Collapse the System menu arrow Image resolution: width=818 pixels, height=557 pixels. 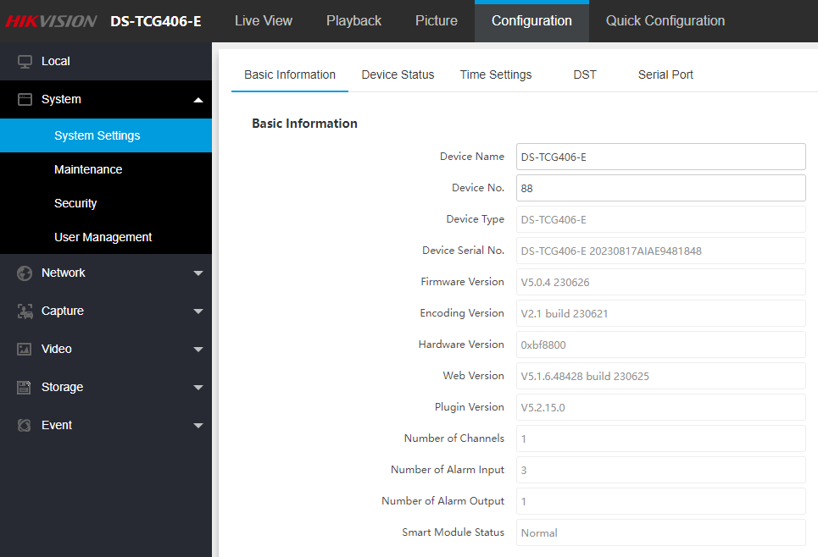point(198,100)
